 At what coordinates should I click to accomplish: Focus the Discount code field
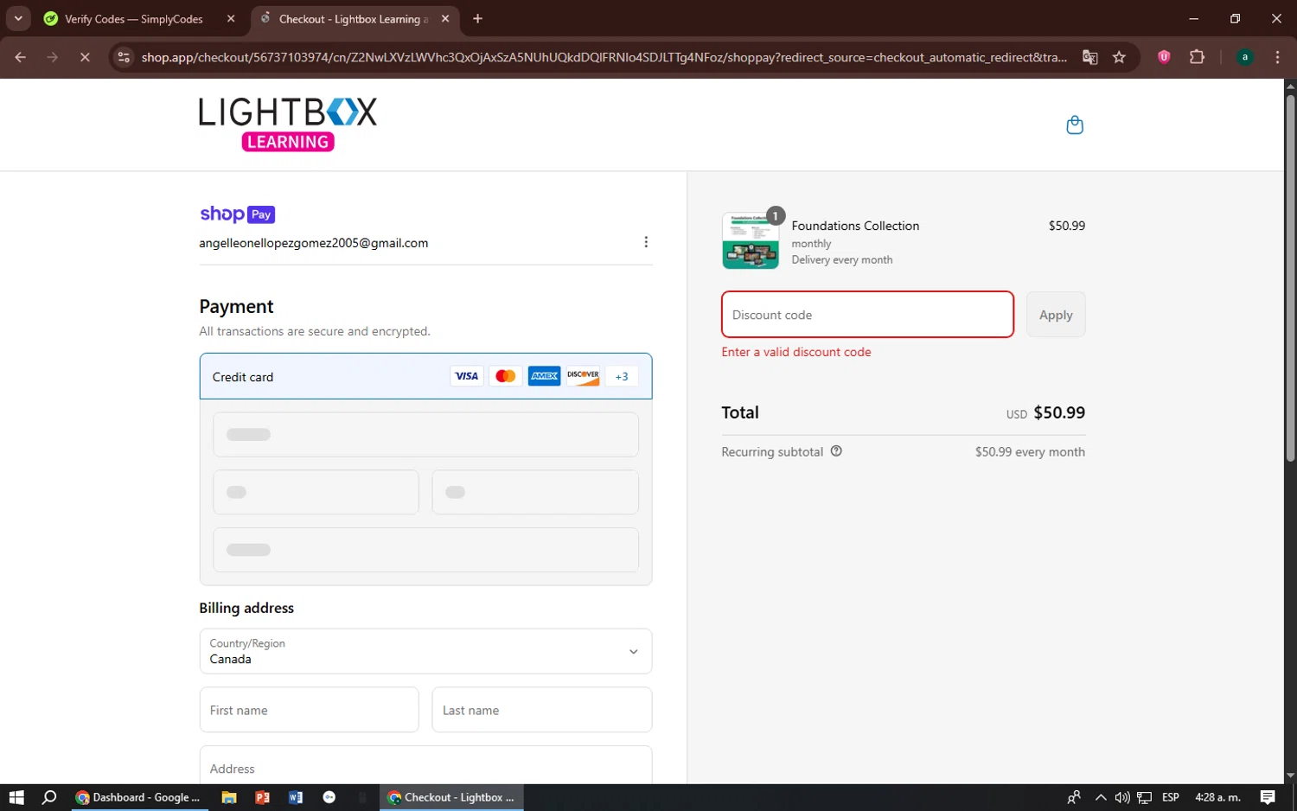pyautogui.click(x=867, y=315)
